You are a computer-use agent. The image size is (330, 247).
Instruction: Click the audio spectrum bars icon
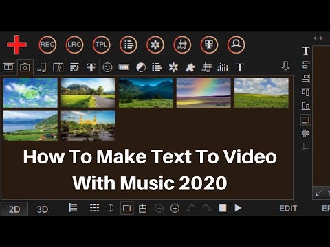(223, 67)
